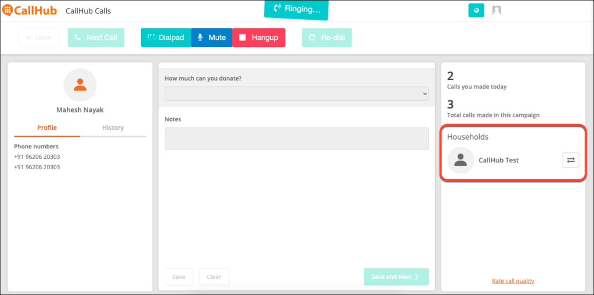Click the Next Call button
Screen dimensions: 594x295
click(96, 38)
